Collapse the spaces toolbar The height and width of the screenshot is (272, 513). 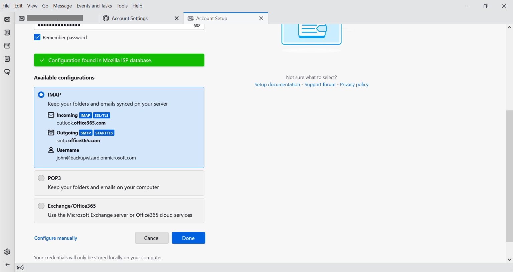7,264
